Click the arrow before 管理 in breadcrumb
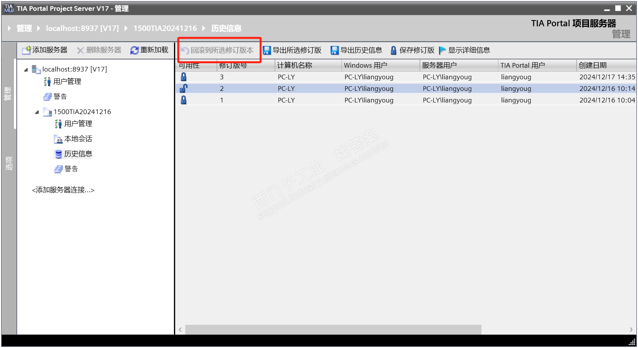The height and width of the screenshot is (348, 638). click(9, 28)
